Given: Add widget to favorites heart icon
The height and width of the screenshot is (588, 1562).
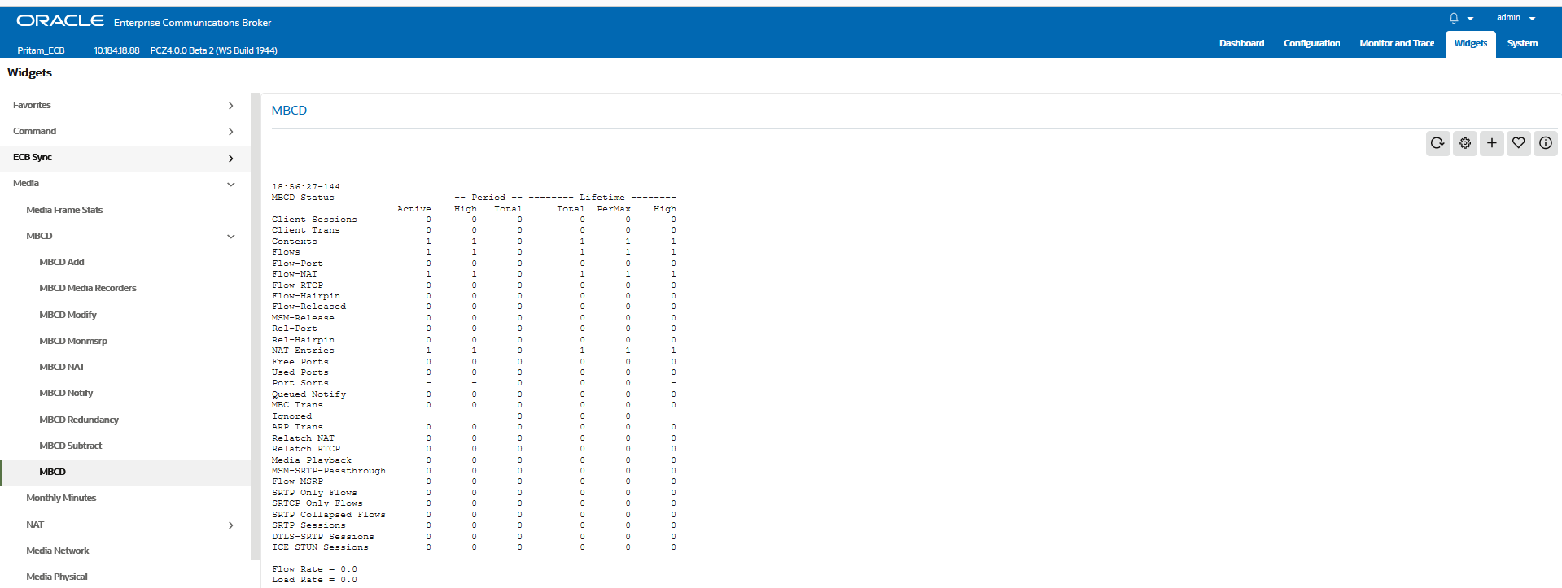Looking at the screenshot, I should click(1518, 143).
